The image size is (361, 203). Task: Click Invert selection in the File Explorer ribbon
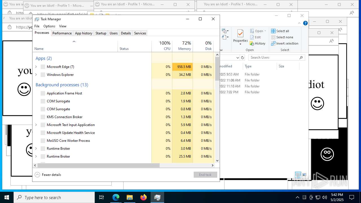click(285, 43)
